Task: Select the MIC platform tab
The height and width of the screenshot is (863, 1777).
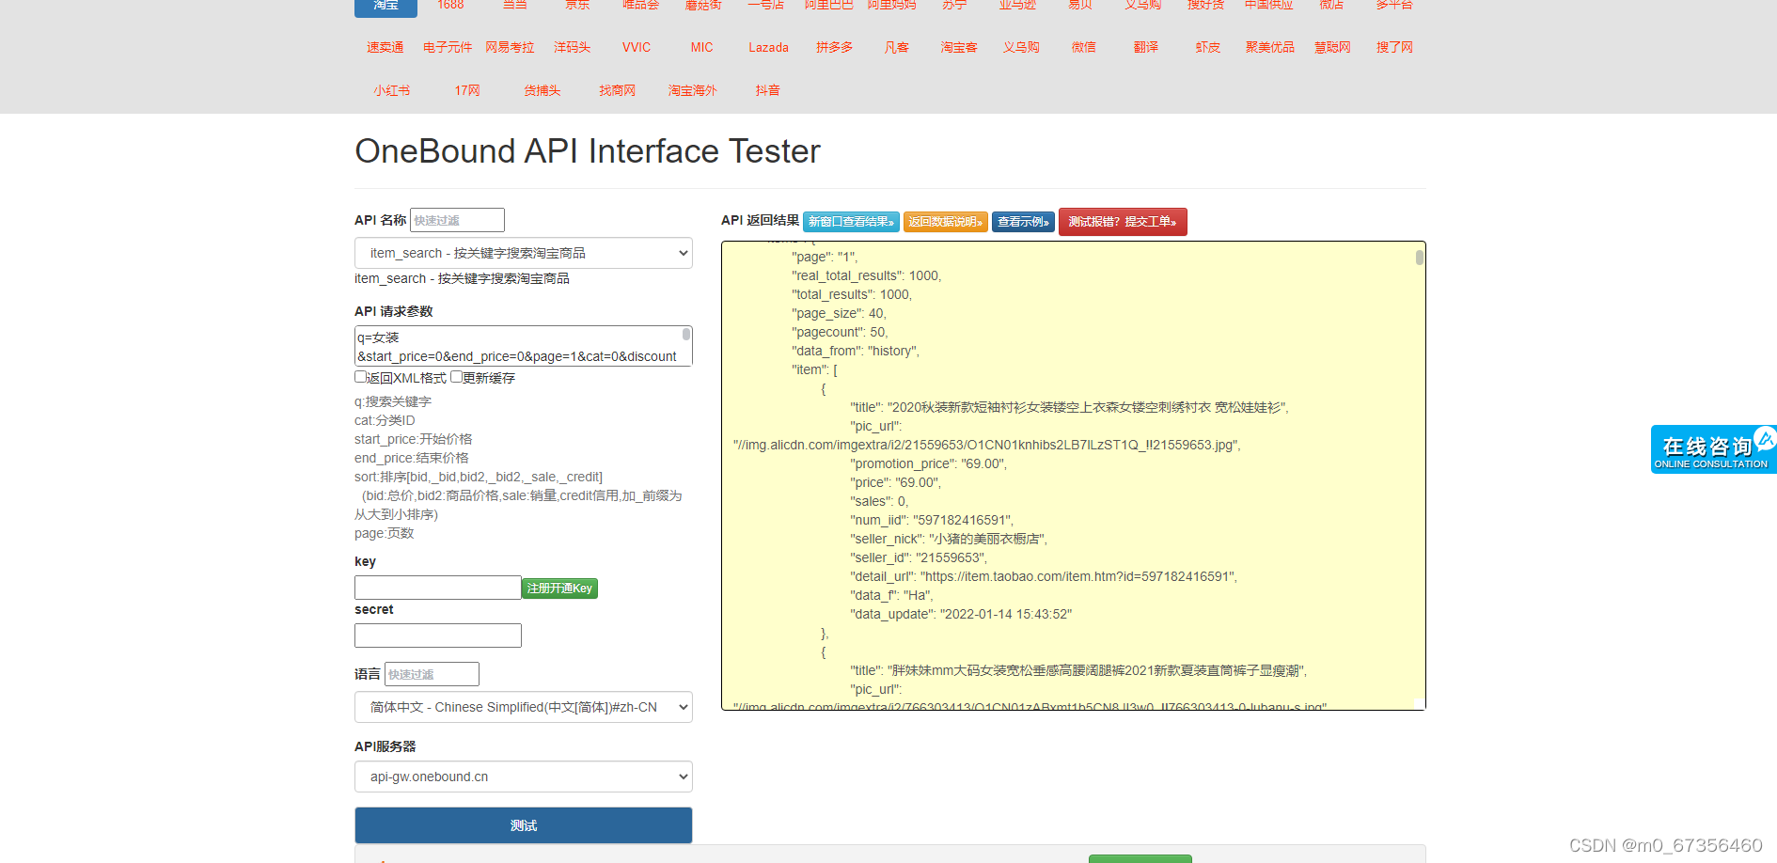Action: [x=702, y=47]
